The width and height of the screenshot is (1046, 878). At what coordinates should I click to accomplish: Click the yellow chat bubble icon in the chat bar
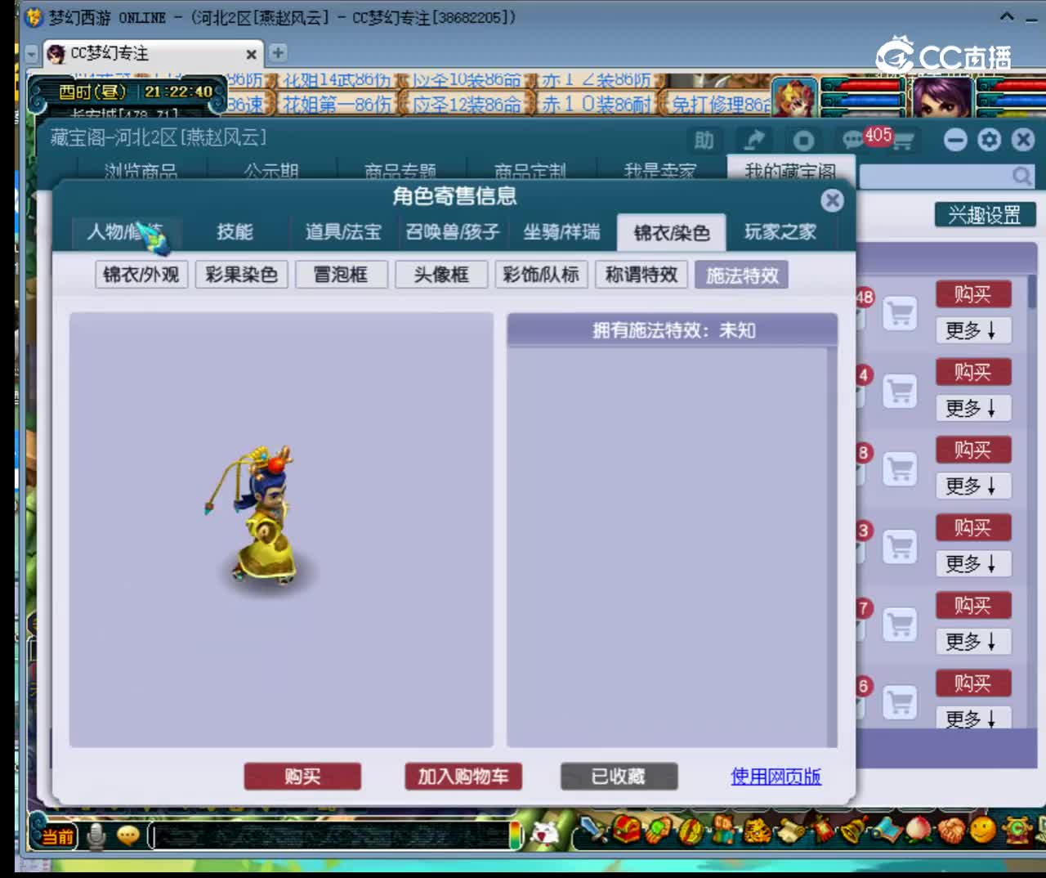[128, 835]
